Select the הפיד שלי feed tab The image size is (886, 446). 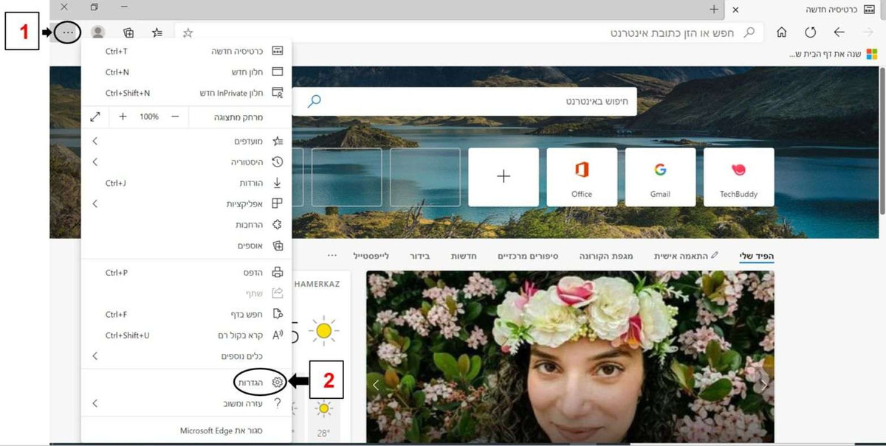click(x=757, y=256)
